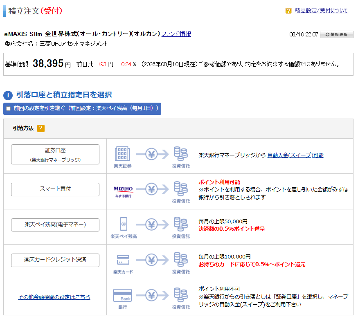Click the ポイント利用可能 red text
Screen dimensions: 358x319
point(219,182)
